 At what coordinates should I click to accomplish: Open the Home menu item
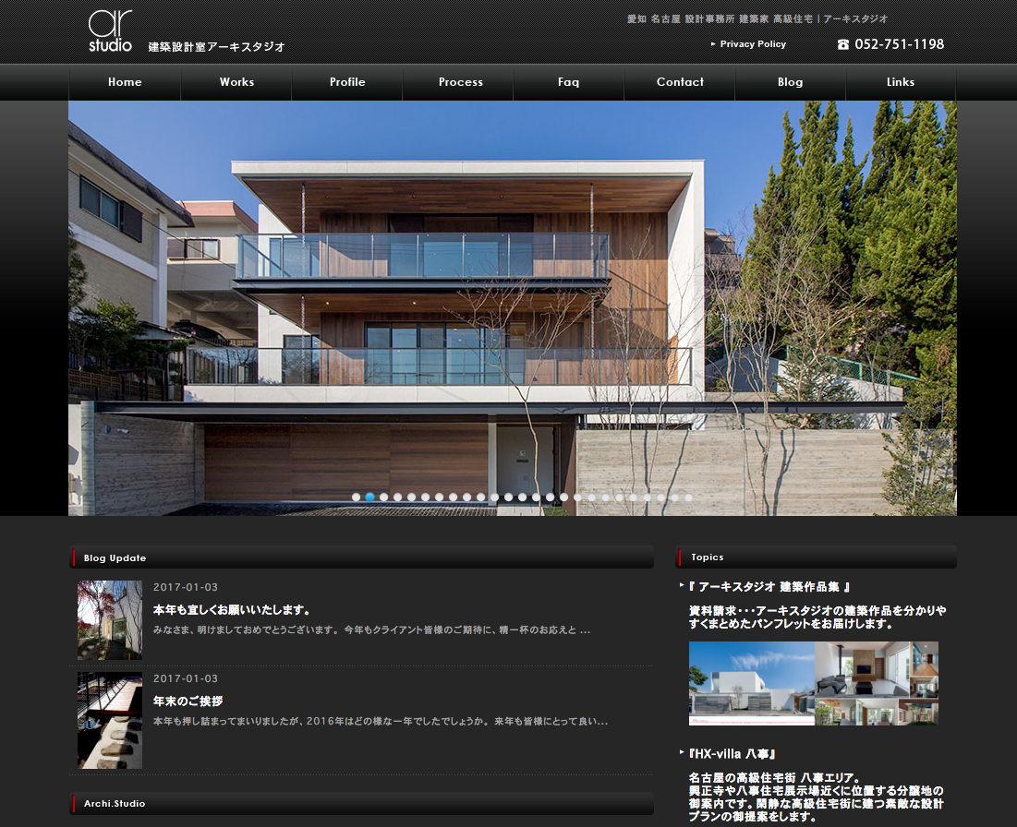tap(125, 82)
